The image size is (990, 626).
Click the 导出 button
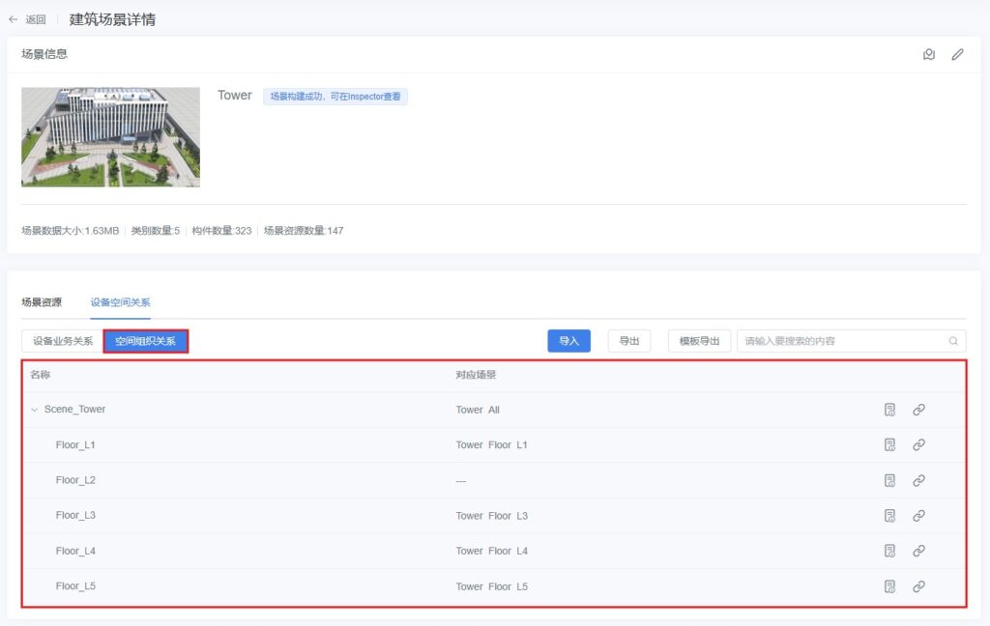click(628, 341)
